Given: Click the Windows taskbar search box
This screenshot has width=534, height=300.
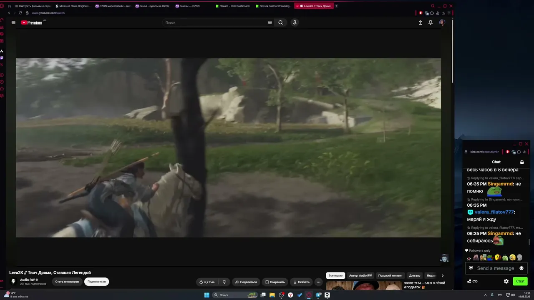Looking at the screenshot, I should pos(236,295).
